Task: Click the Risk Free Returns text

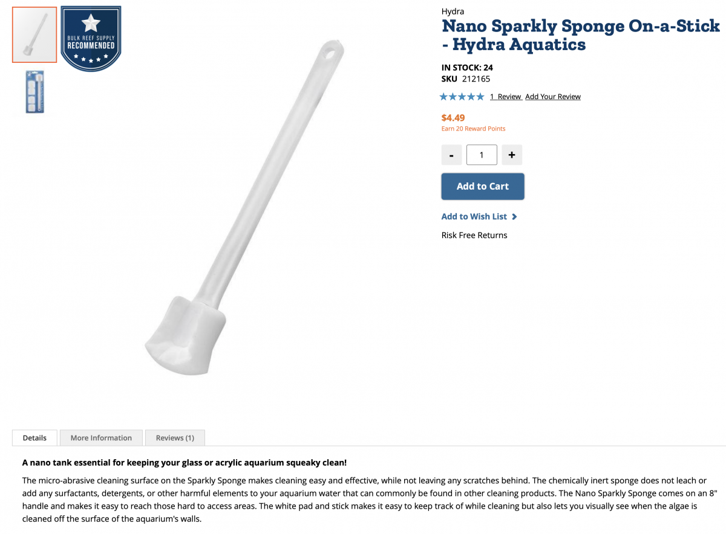Action: [x=474, y=236]
